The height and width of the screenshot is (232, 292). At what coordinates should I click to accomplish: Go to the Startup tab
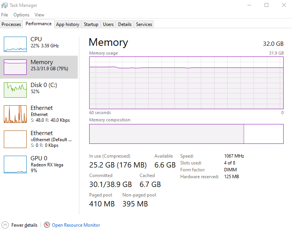(91, 24)
